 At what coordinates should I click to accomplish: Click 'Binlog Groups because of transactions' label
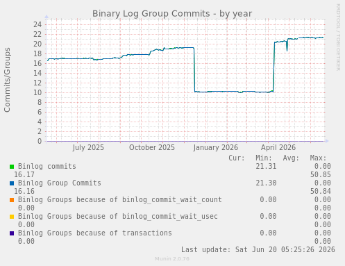(95, 233)
